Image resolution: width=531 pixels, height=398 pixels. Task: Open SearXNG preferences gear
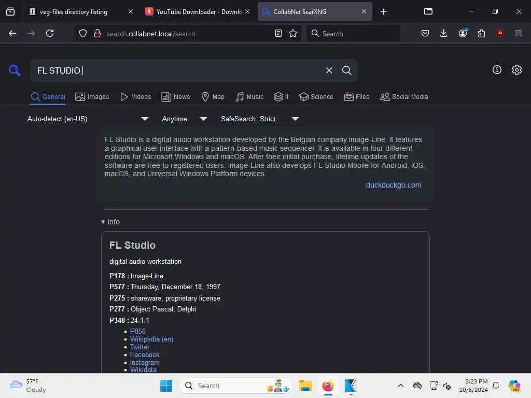[516, 70]
